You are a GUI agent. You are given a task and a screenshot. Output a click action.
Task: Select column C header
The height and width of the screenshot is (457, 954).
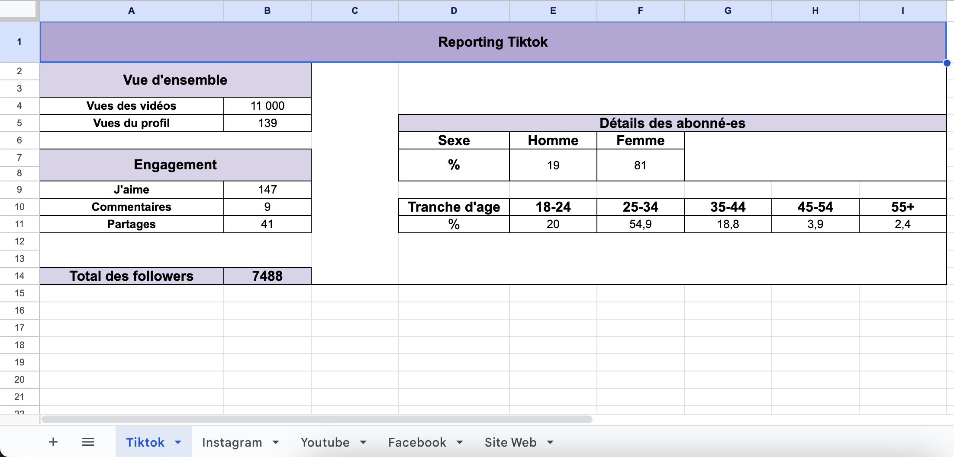coord(355,11)
